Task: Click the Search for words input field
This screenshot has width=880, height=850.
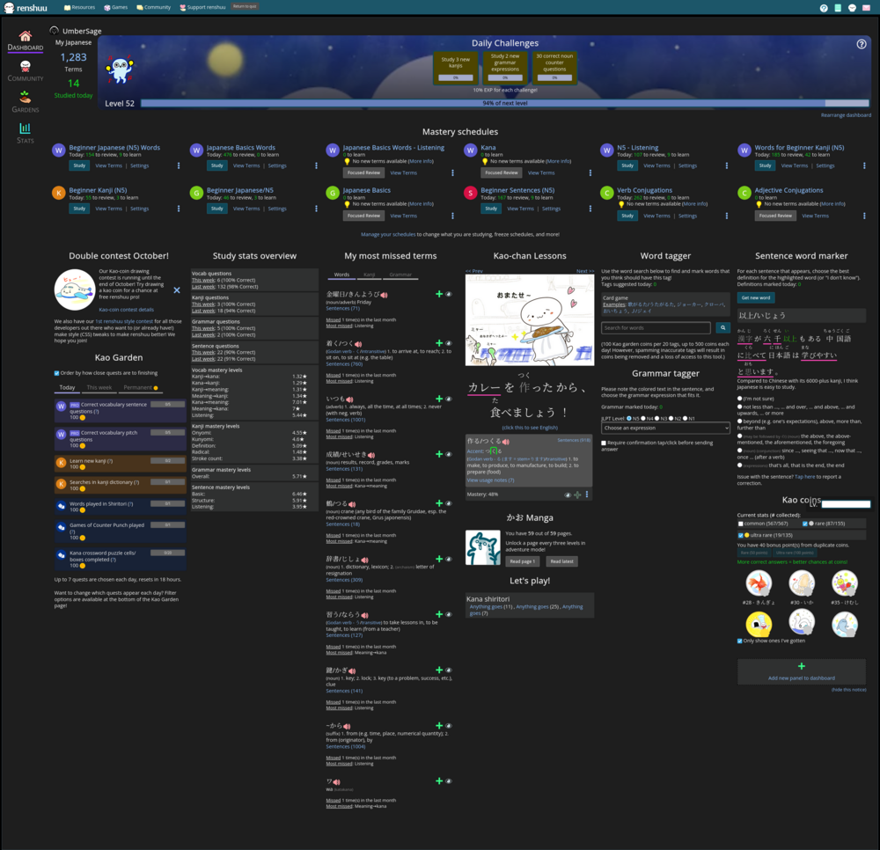Action: pos(656,327)
